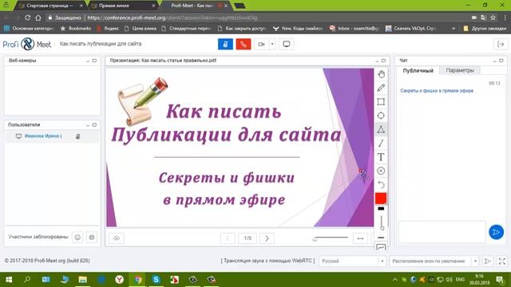Open Другие закладки bookmarks folder
The width and height of the screenshot is (511, 287).
point(485,29)
